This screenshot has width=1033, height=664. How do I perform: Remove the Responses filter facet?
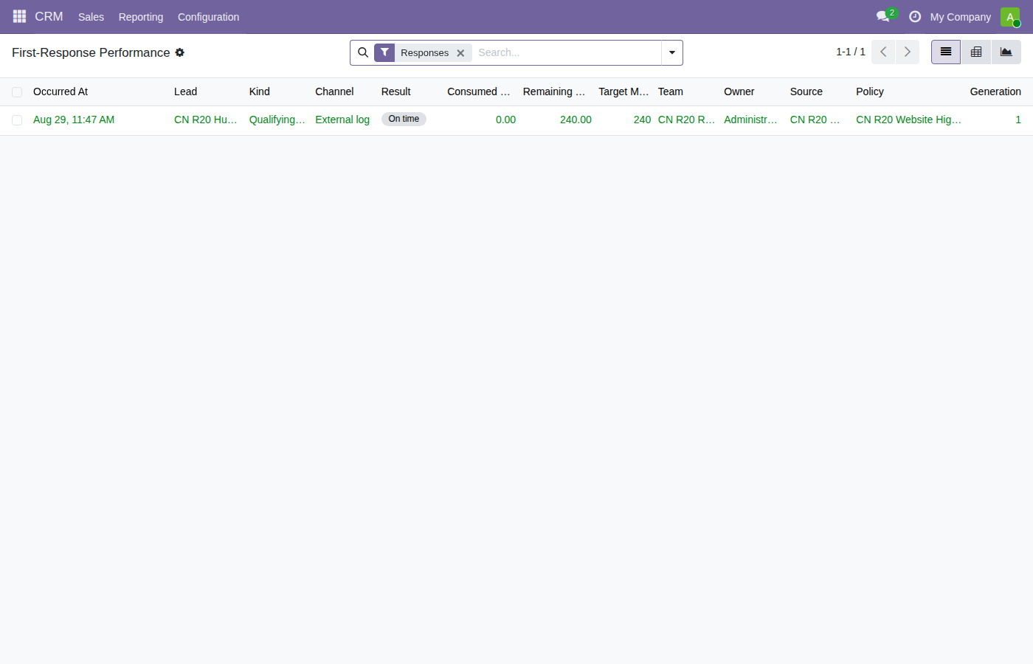point(460,53)
